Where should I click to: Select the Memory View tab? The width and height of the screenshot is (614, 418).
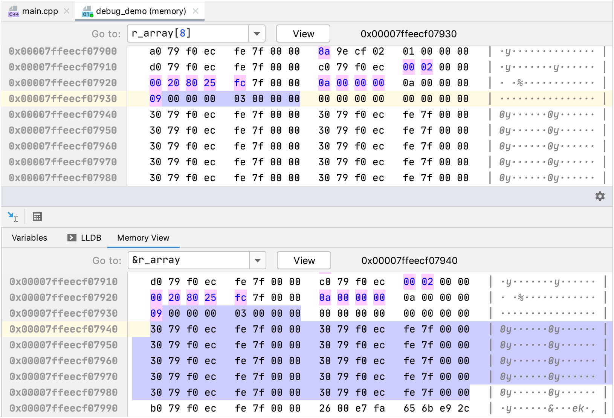pos(143,238)
